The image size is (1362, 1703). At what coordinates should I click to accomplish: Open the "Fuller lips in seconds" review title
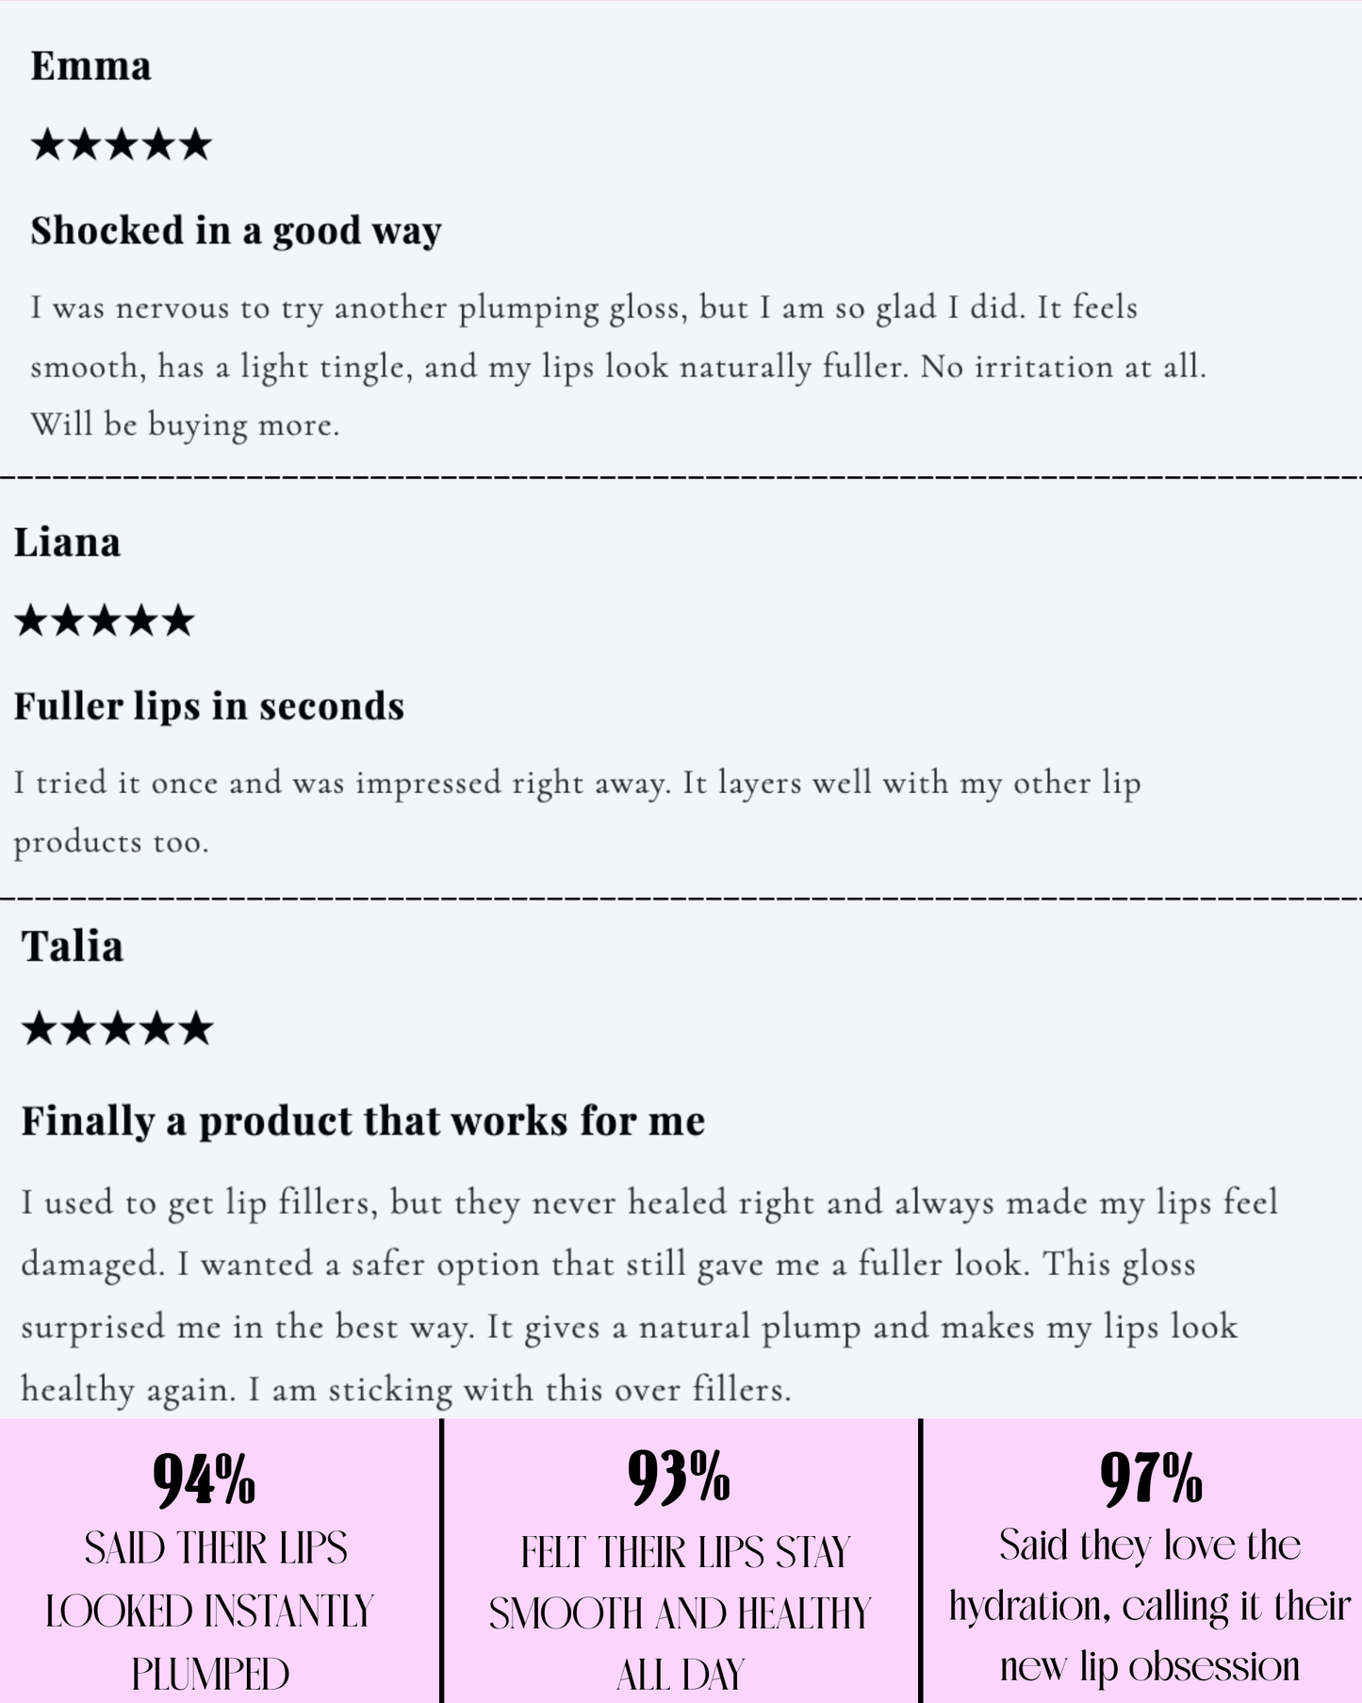(208, 706)
